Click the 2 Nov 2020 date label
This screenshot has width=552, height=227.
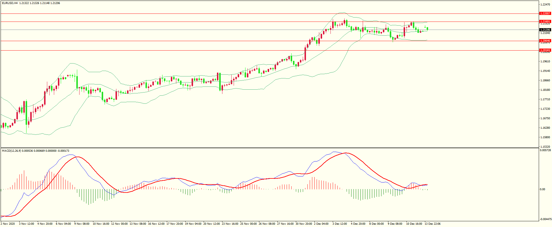[8, 224]
